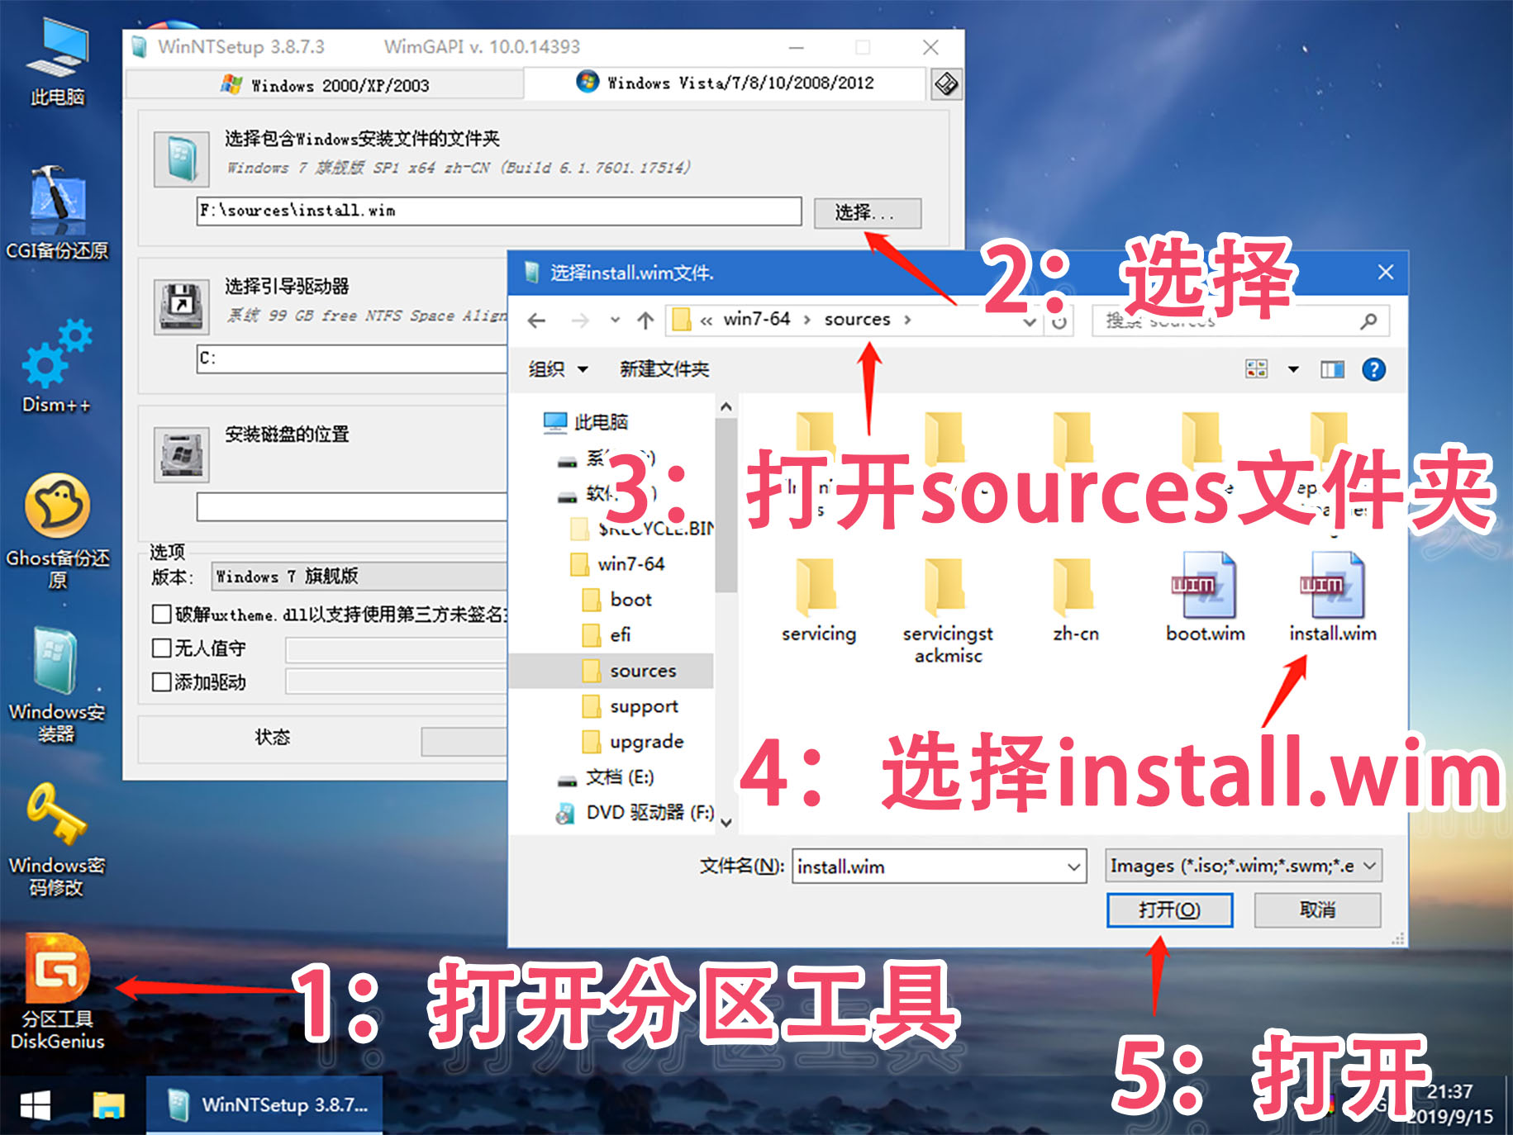This screenshot has width=1513, height=1135.
Task: Click the 打开(O) button
Action: pyautogui.click(x=1169, y=909)
